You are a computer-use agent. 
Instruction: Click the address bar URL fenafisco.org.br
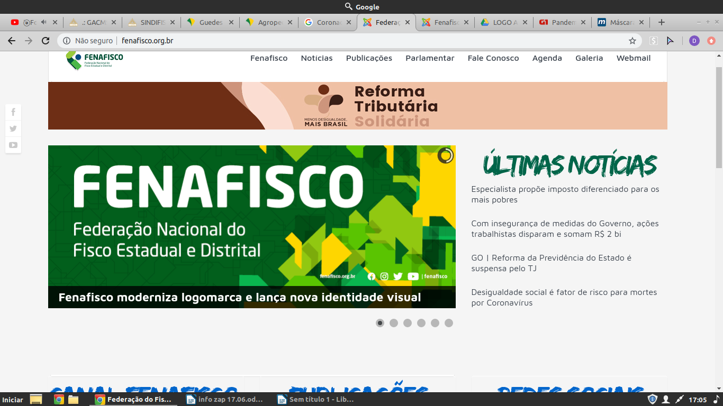coord(148,41)
